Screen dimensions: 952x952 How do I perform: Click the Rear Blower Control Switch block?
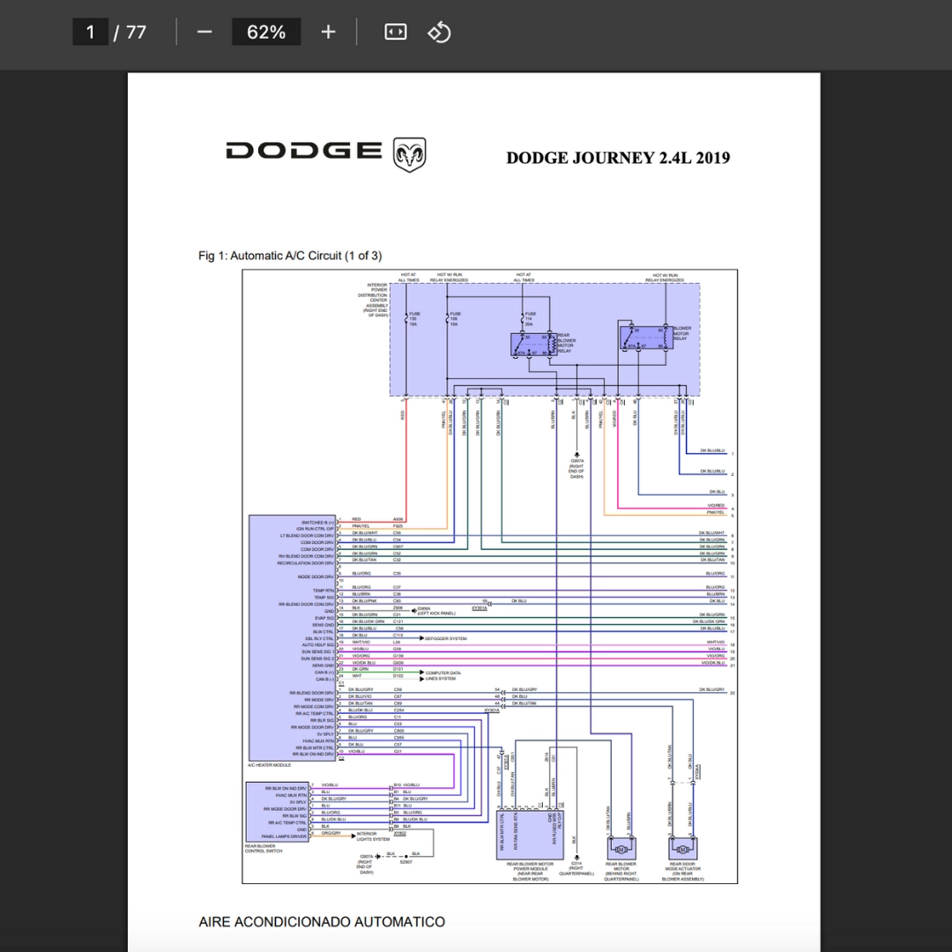[278, 812]
